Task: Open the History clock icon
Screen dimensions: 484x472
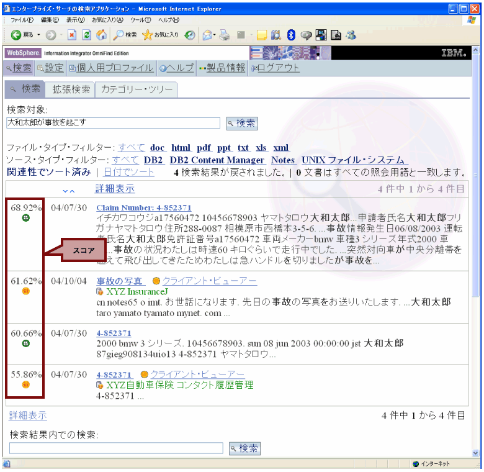Action: pos(190,35)
